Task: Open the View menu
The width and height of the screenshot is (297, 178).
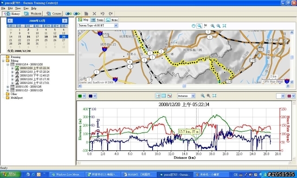Action: point(18,8)
